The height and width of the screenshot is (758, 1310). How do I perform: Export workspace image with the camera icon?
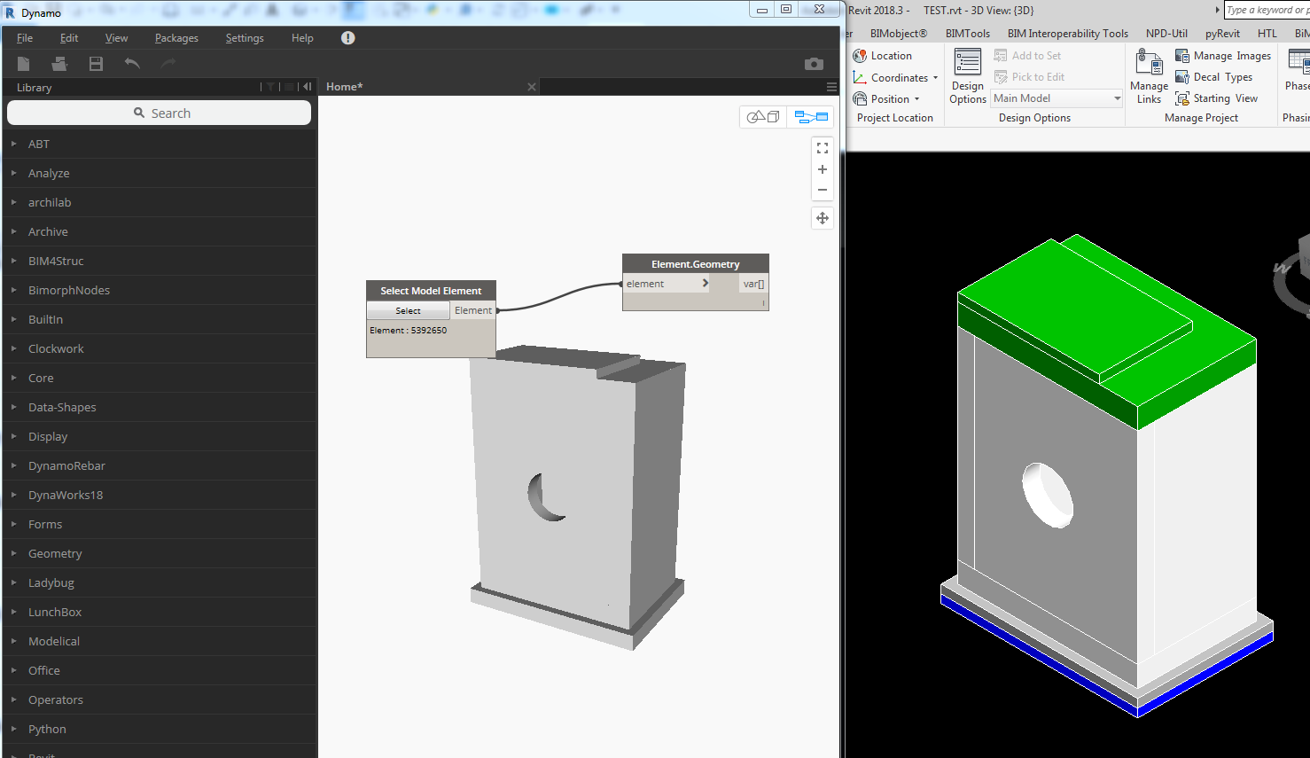pyautogui.click(x=814, y=64)
